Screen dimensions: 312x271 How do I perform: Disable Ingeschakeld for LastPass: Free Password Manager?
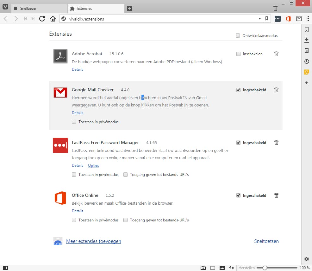[x=238, y=142]
